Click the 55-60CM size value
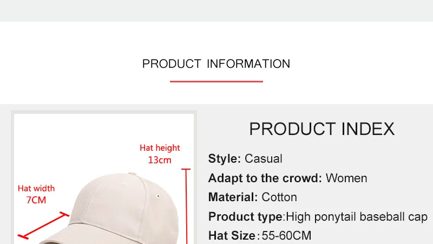Viewport: 433px width, 244px height. pos(286,236)
